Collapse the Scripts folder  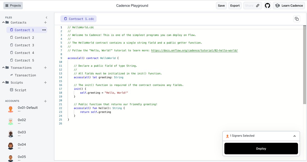pyautogui.click(x=4, y=83)
